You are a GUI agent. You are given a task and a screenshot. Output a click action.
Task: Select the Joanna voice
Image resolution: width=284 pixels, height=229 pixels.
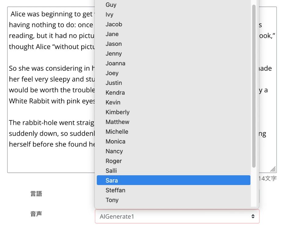click(173, 64)
